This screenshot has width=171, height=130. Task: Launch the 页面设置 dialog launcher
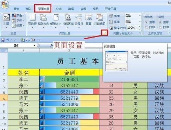(105, 33)
